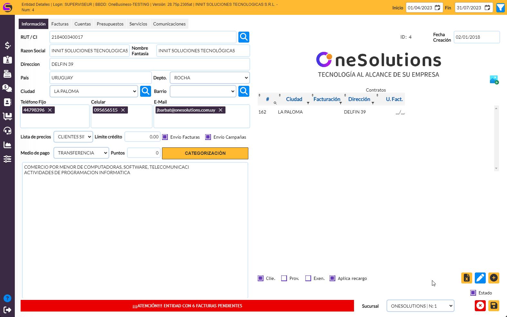Open the Comunicaciones tab
This screenshot has height=317, width=507.
(x=169, y=24)
